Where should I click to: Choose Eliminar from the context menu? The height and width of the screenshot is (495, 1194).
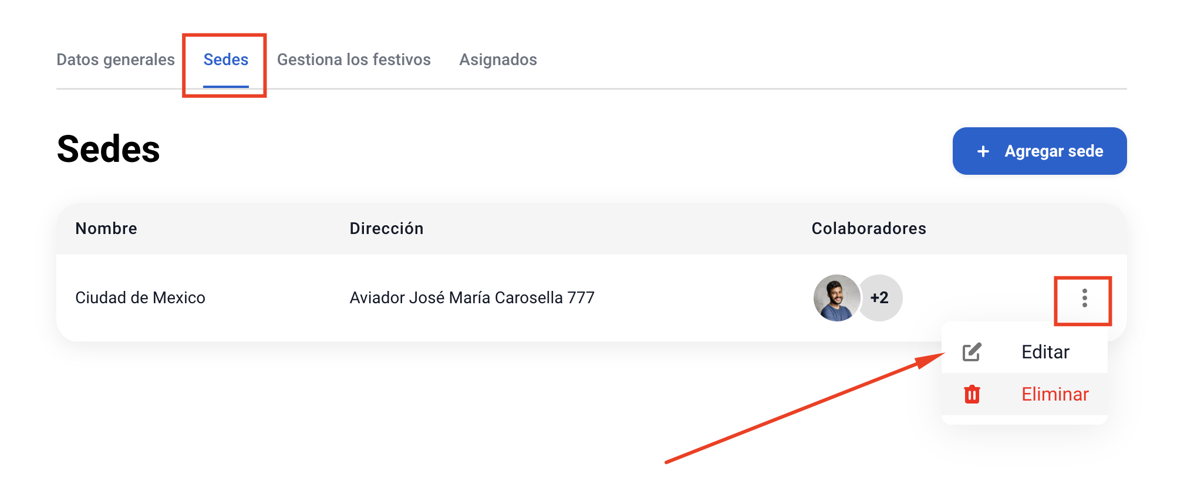point(1055,394)
